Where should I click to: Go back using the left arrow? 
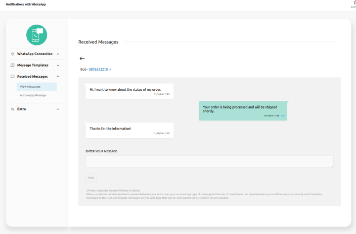82,58
